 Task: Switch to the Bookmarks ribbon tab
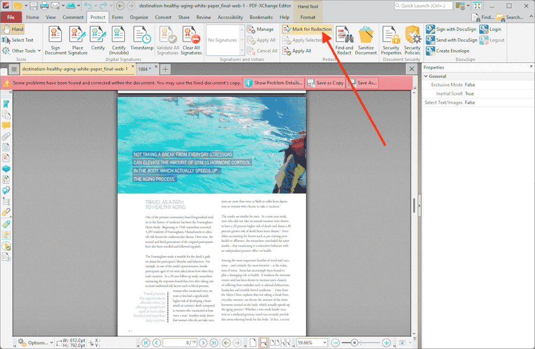click(x=261, y=17)
